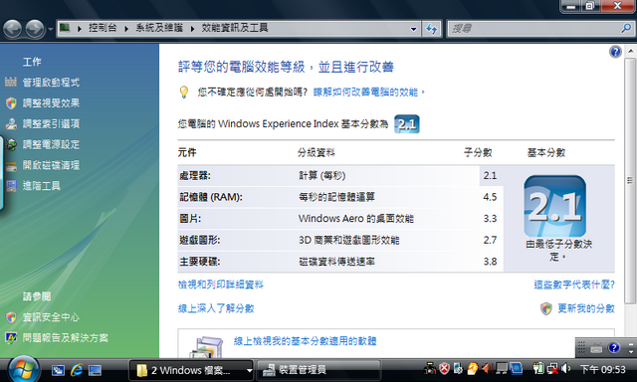Click shield icon beside 資訊安全中心
This screenshot has height=382, width=637.
point(11,317)
